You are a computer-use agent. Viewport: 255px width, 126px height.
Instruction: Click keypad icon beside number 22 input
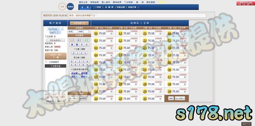click(x=160, y=41)
